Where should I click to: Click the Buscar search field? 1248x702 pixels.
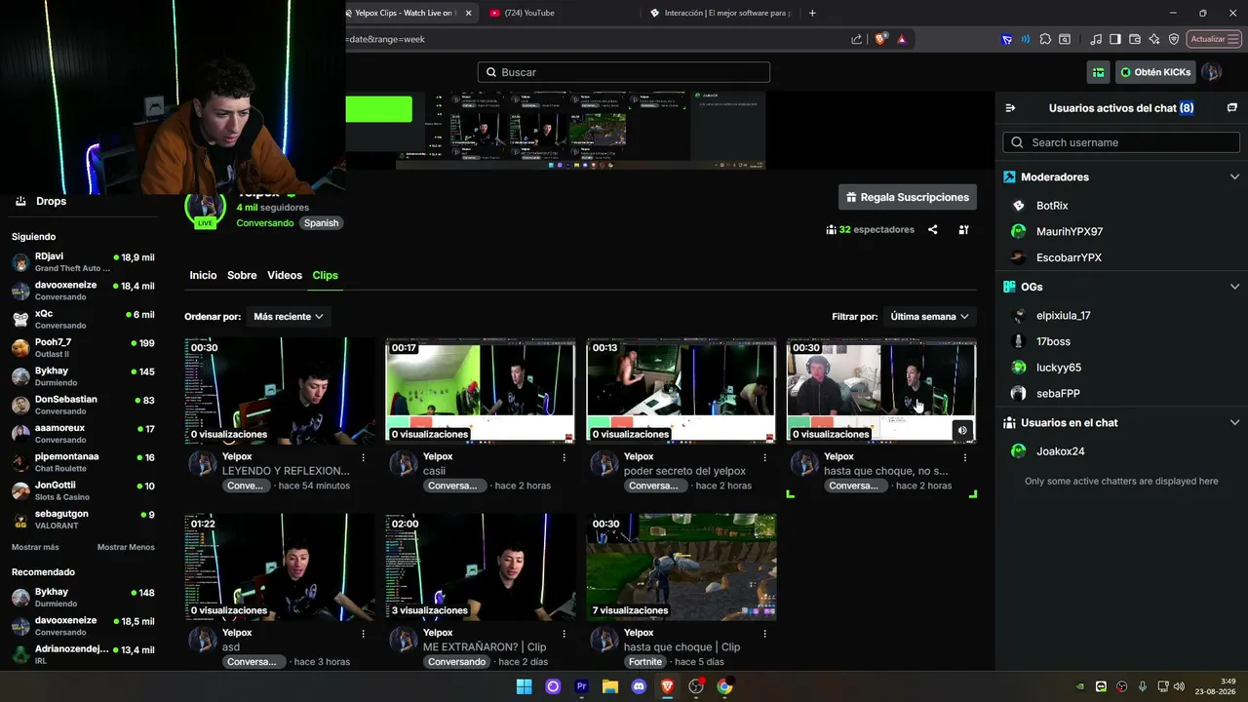click(624, 72)
